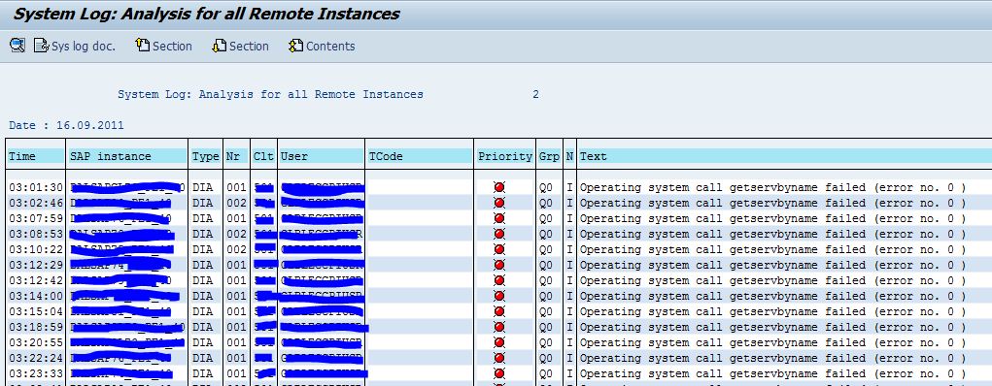The image size is (992, 386).
Task: Click DIA type cell in 03:07:59 row
Action: [202, 218]
